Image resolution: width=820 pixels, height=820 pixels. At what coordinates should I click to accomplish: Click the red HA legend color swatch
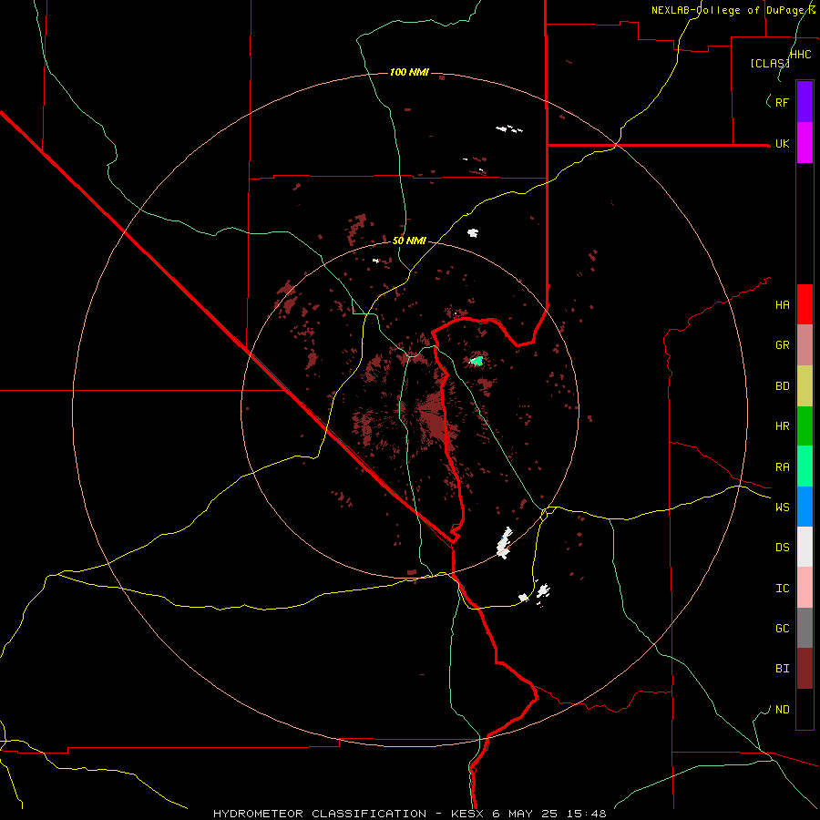(805, 304)
